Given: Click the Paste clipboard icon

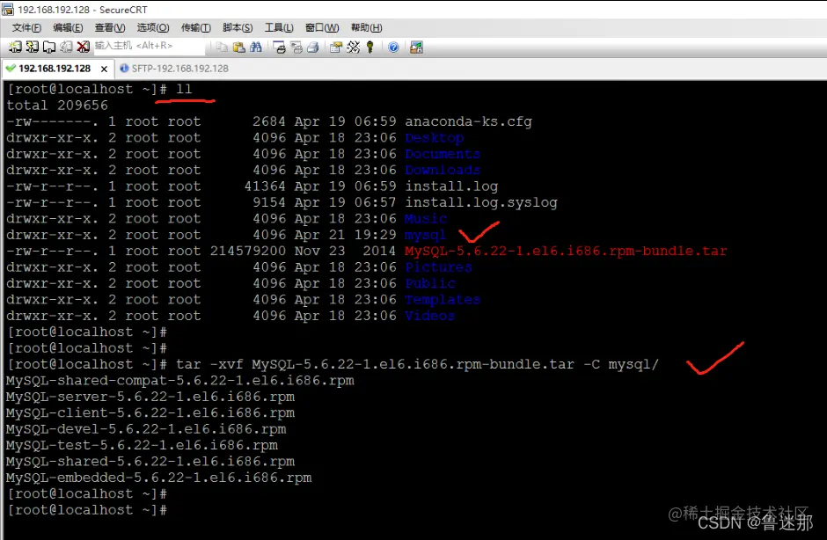Looking at the screenshot, I should tap(239, 47).
